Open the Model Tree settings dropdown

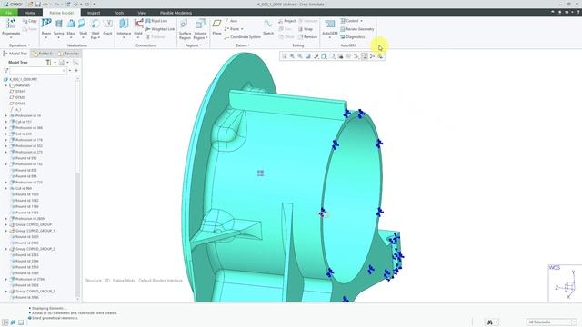51,63
